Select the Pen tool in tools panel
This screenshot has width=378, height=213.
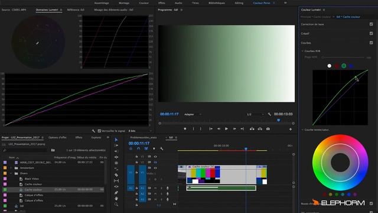116,192
